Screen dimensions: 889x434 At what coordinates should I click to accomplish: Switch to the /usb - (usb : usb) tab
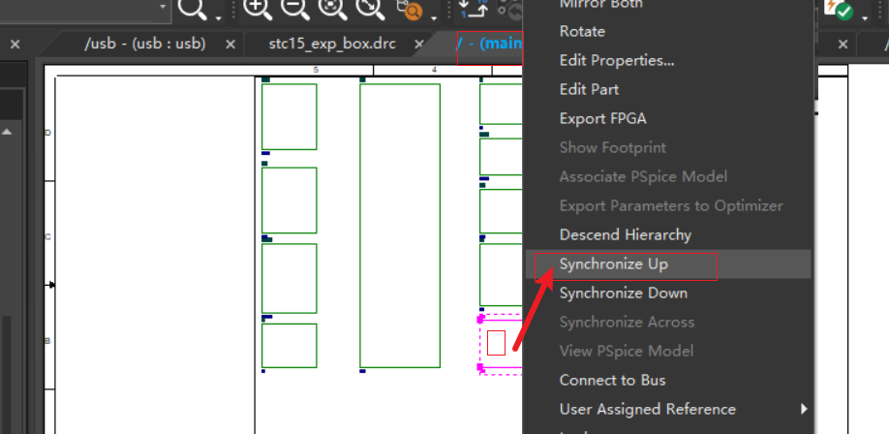[144, 44]
